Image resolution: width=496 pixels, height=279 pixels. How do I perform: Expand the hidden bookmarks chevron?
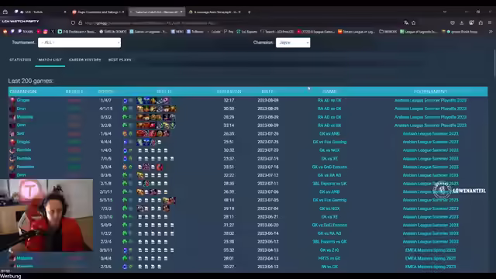pos(491,32)
